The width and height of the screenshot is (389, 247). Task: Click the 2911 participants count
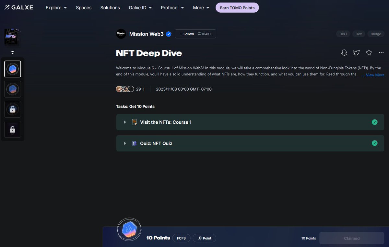tap(140, 89)
